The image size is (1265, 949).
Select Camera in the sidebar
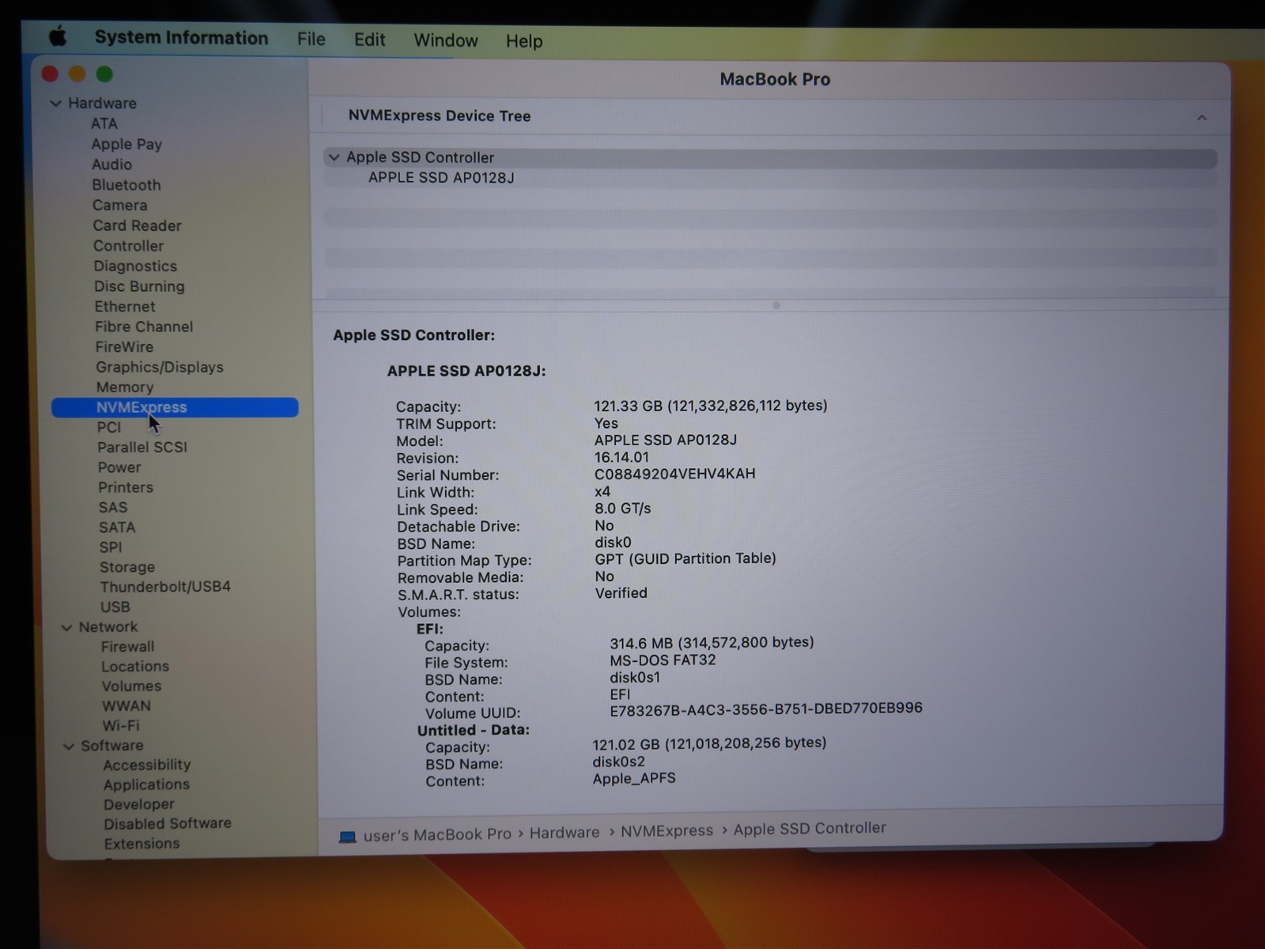119,206
